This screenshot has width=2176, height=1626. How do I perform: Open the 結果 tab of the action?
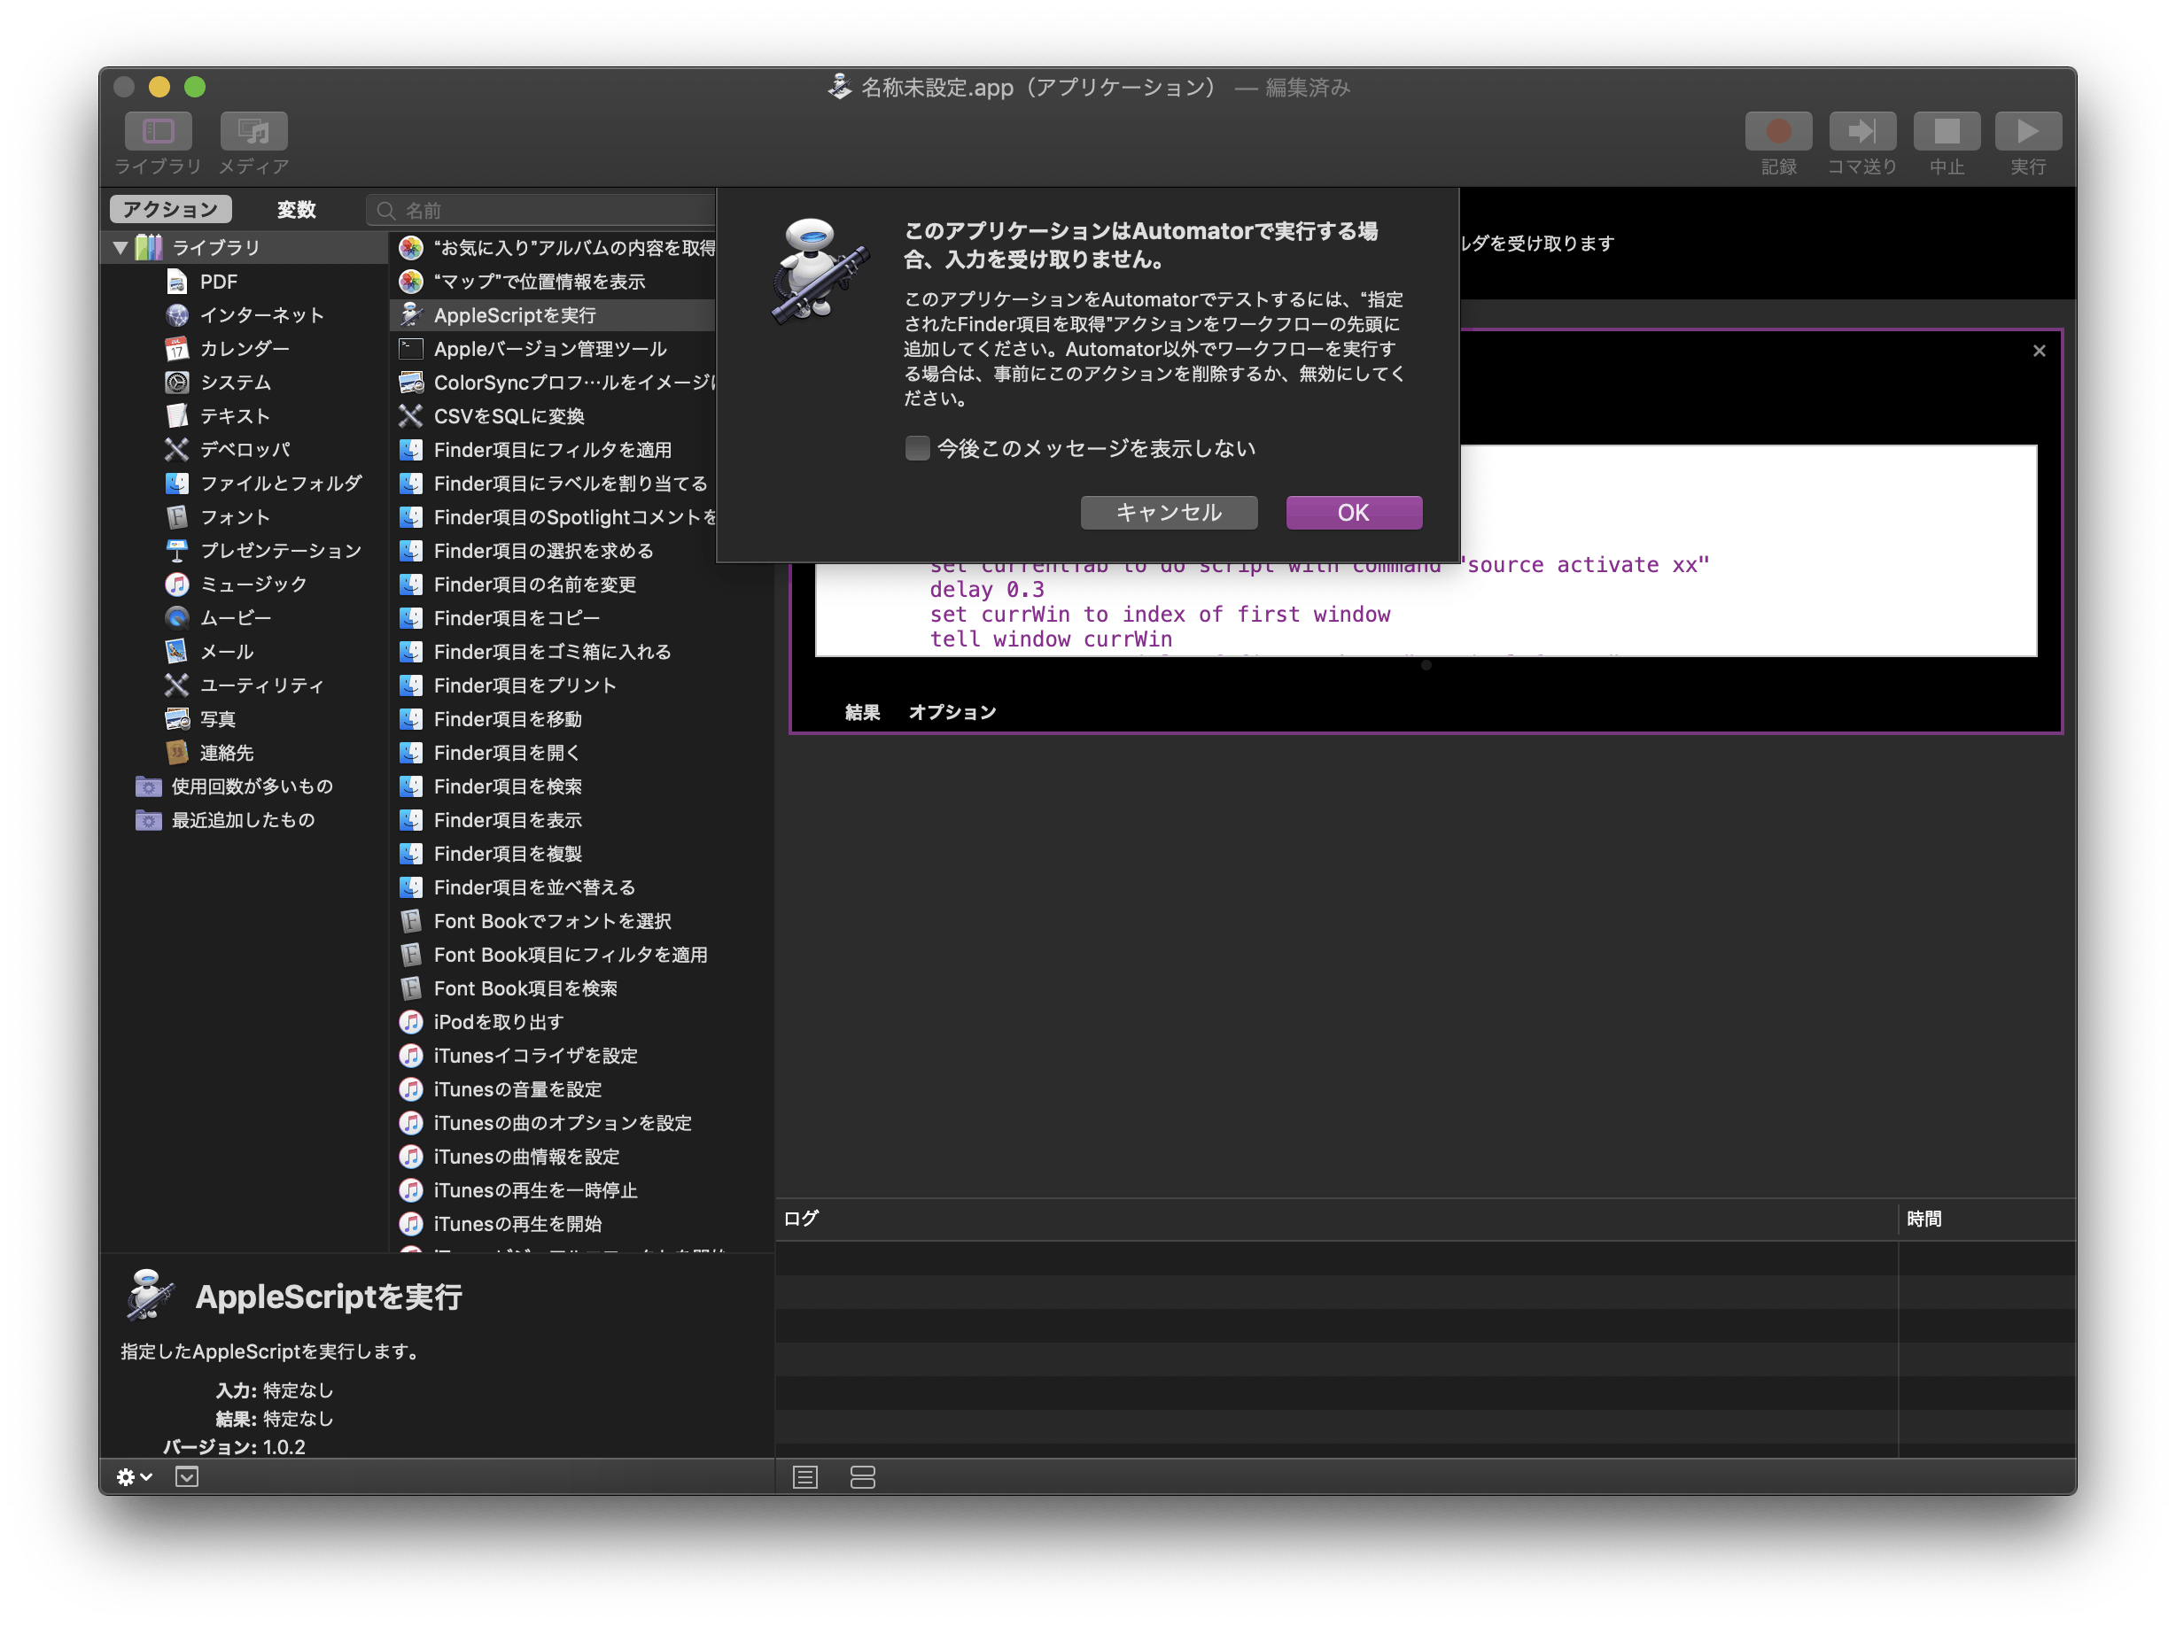(862, 712)
